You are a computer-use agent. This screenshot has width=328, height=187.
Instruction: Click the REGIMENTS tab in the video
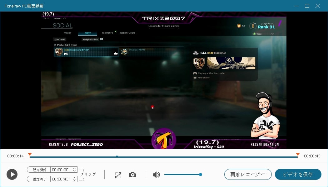coord(107,33)
